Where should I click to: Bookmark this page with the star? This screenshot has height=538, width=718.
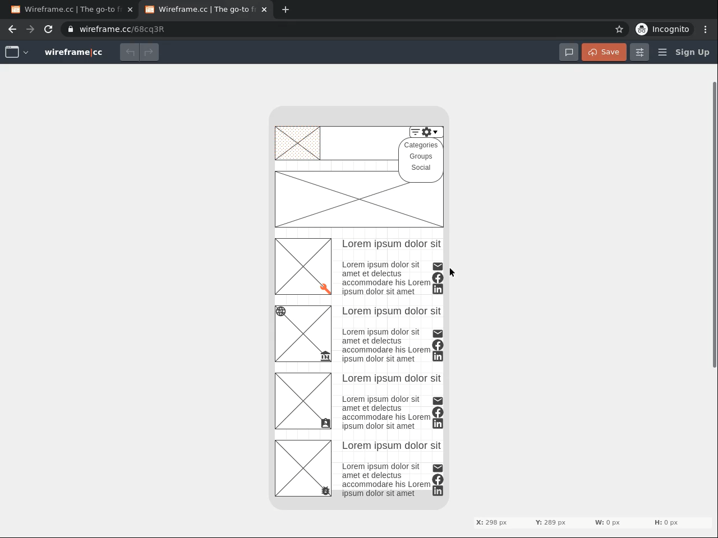[619, 29]
